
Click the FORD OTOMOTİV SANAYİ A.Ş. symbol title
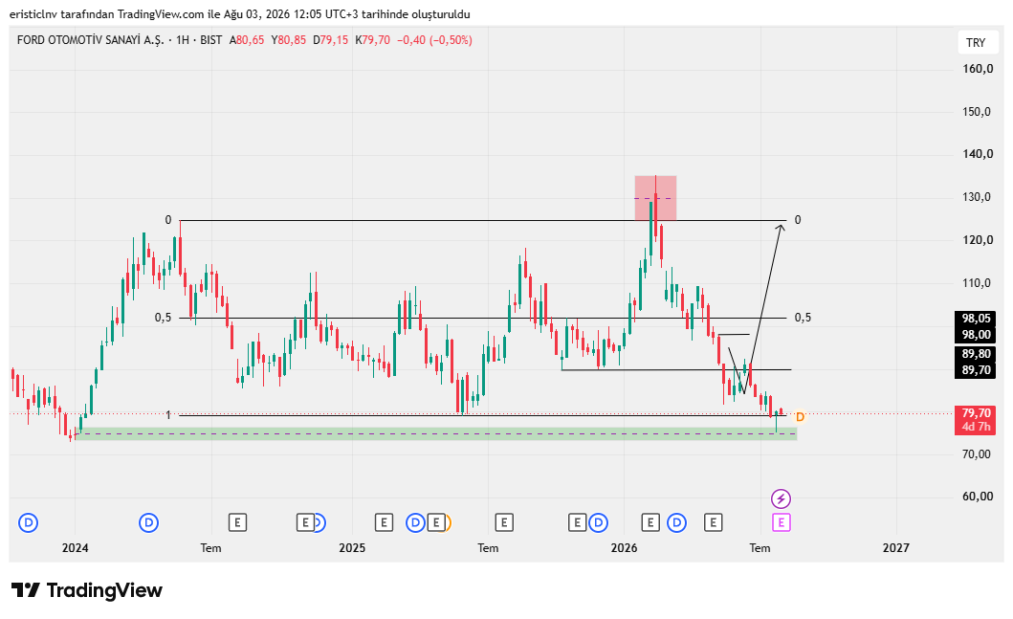click(91, 40)
